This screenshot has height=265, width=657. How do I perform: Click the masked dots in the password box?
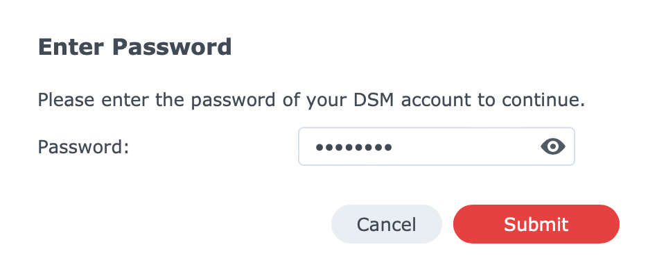353,147
